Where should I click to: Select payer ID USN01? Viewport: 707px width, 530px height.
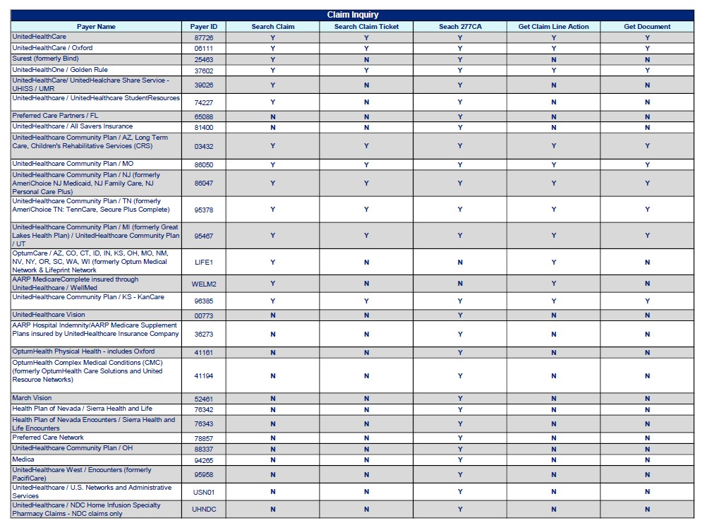[x=204, y=492]
